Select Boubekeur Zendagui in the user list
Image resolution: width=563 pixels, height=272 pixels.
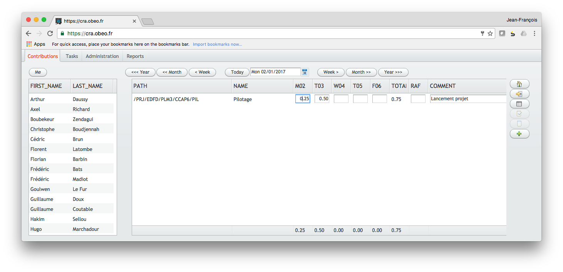point(71,119)
